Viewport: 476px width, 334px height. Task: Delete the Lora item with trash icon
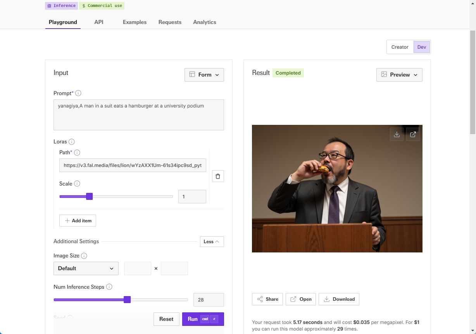coord(218,176)
